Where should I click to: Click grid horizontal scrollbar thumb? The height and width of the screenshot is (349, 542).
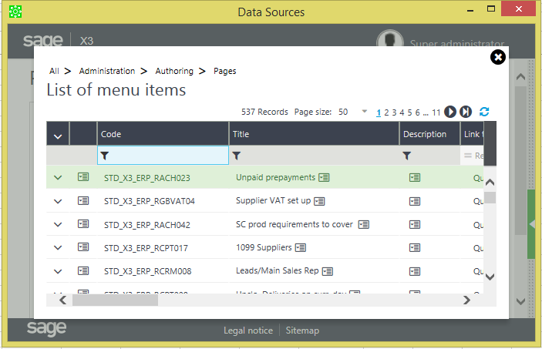(x=115, y=300)
